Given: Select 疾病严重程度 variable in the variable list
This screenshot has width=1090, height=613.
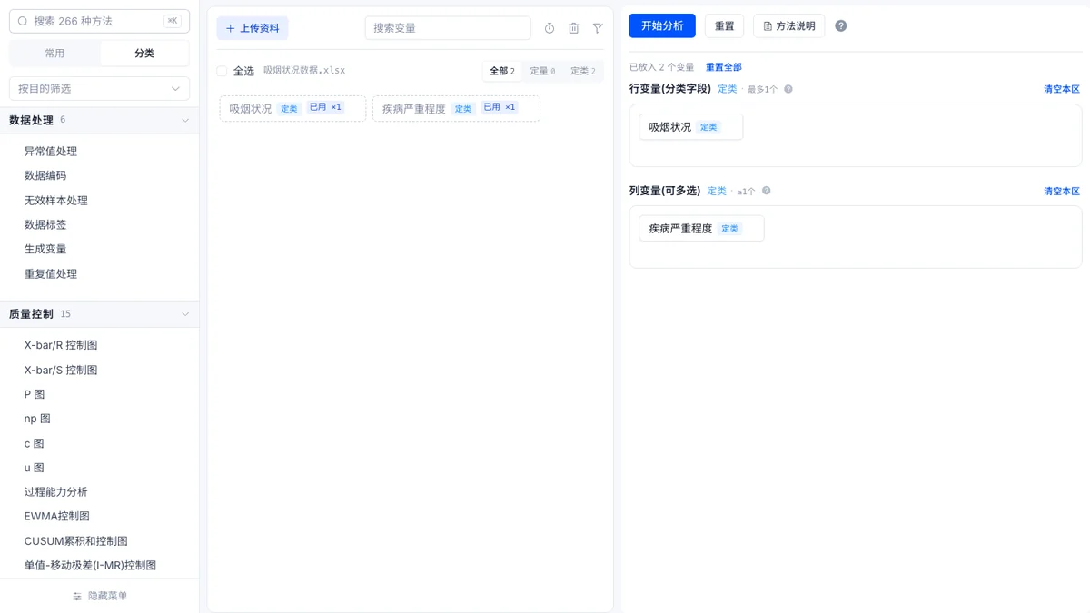Looking at the screenshot, I should click(x=456, y=108).
